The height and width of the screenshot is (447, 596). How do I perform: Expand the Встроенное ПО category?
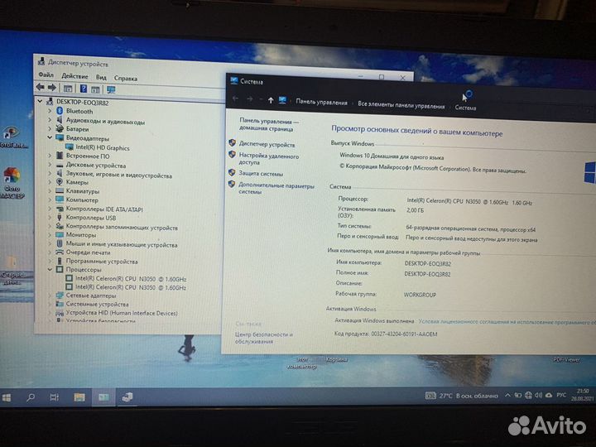(50, 155)
